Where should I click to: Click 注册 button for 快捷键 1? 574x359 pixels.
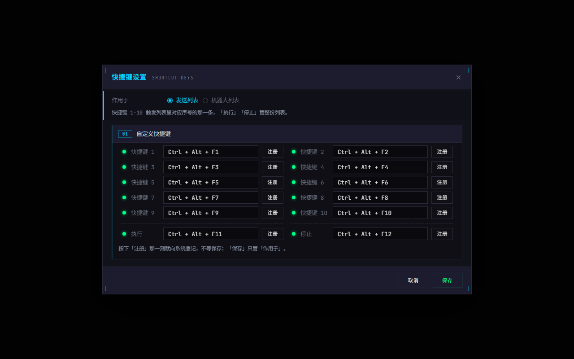(273, 152)
